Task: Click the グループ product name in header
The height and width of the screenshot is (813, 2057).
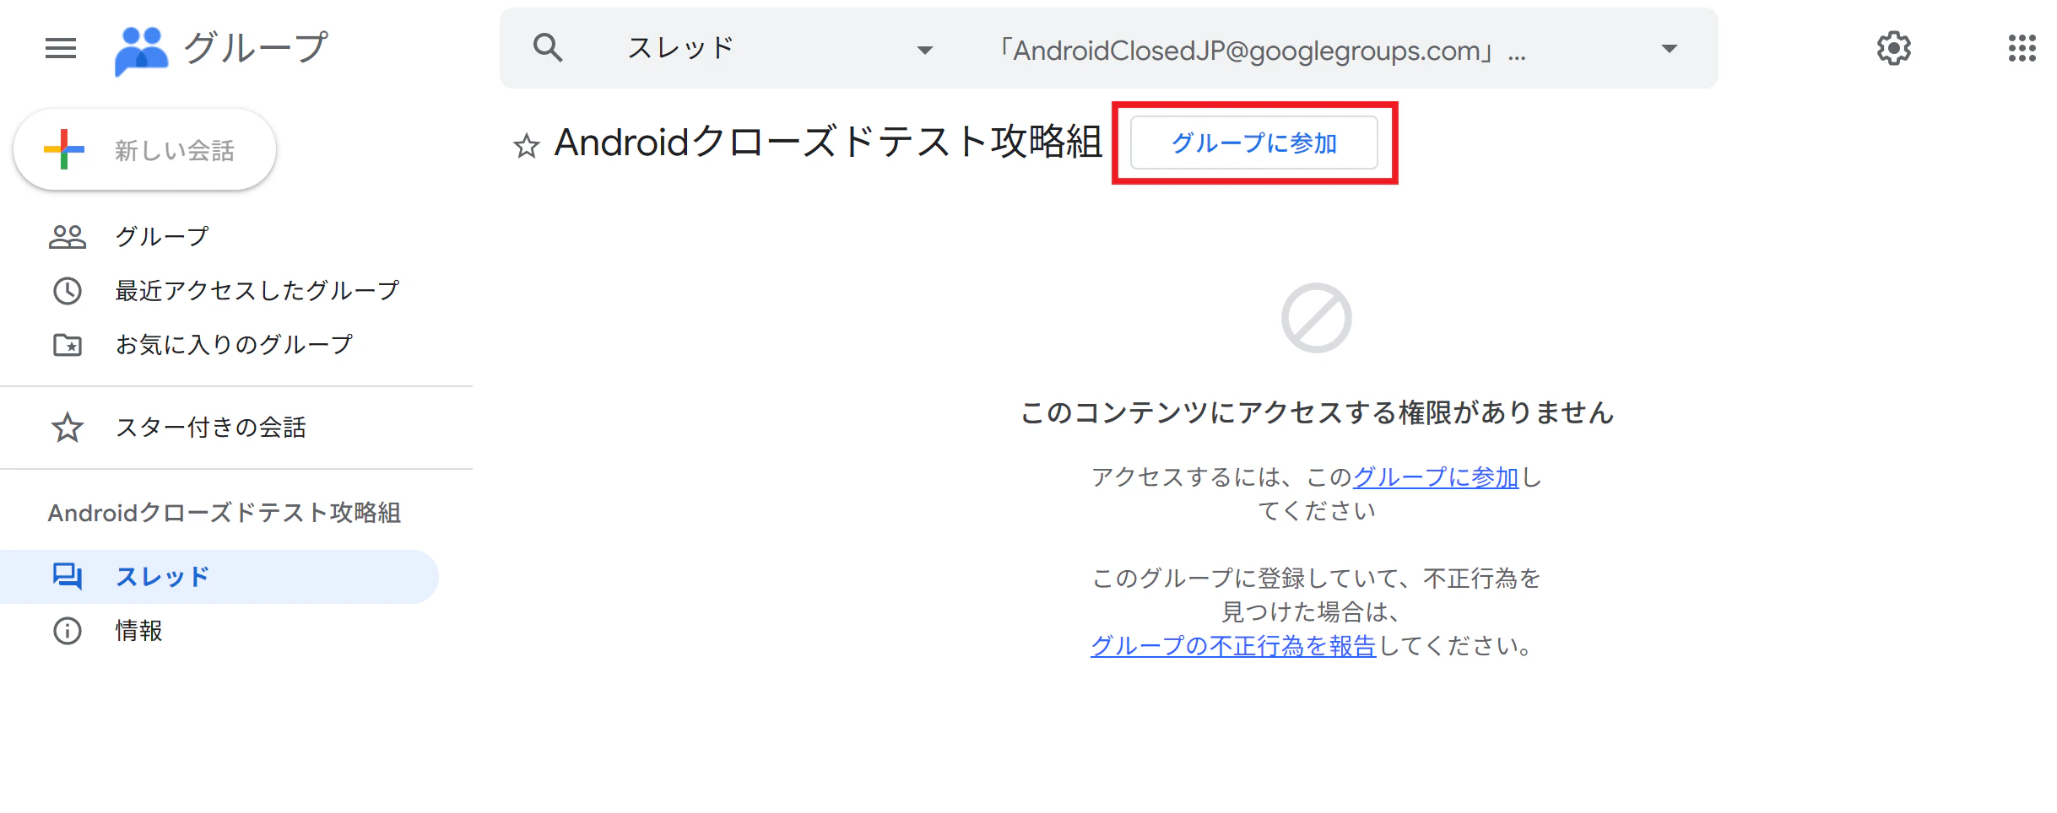Action: 256,48
